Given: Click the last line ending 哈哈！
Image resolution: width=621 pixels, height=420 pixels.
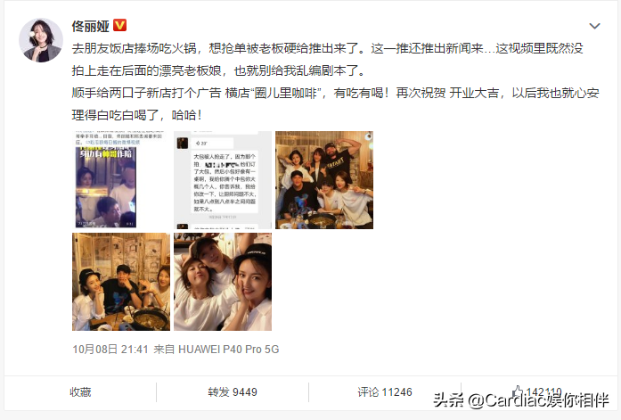Looking at the screenshot, I should (137, 115).
